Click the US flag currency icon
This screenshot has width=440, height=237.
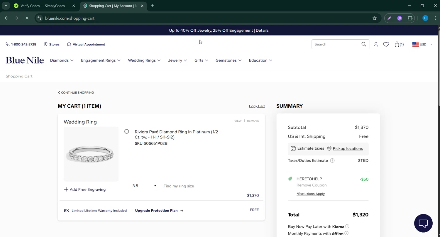click(x=415, y=44)
